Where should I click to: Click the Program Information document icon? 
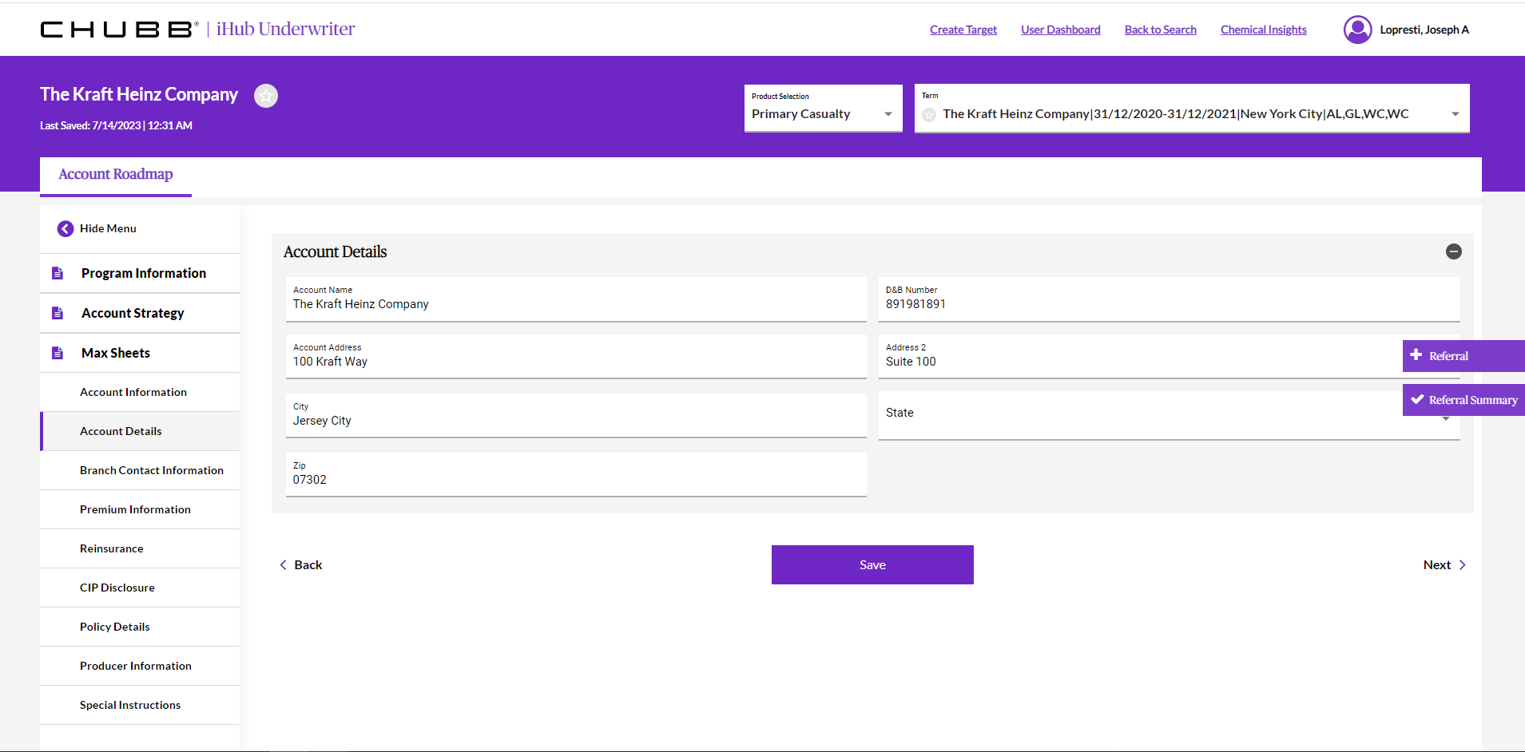click(x=58, y=273)
